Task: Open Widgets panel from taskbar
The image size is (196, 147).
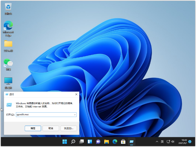Action: point(90,142)
